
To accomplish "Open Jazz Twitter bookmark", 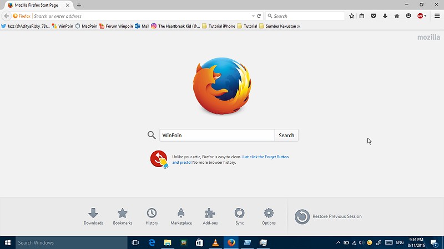I will click(26, 26).
